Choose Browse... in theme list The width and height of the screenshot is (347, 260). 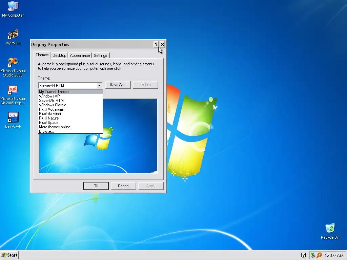pyautogui.click(x=70, y=131)
